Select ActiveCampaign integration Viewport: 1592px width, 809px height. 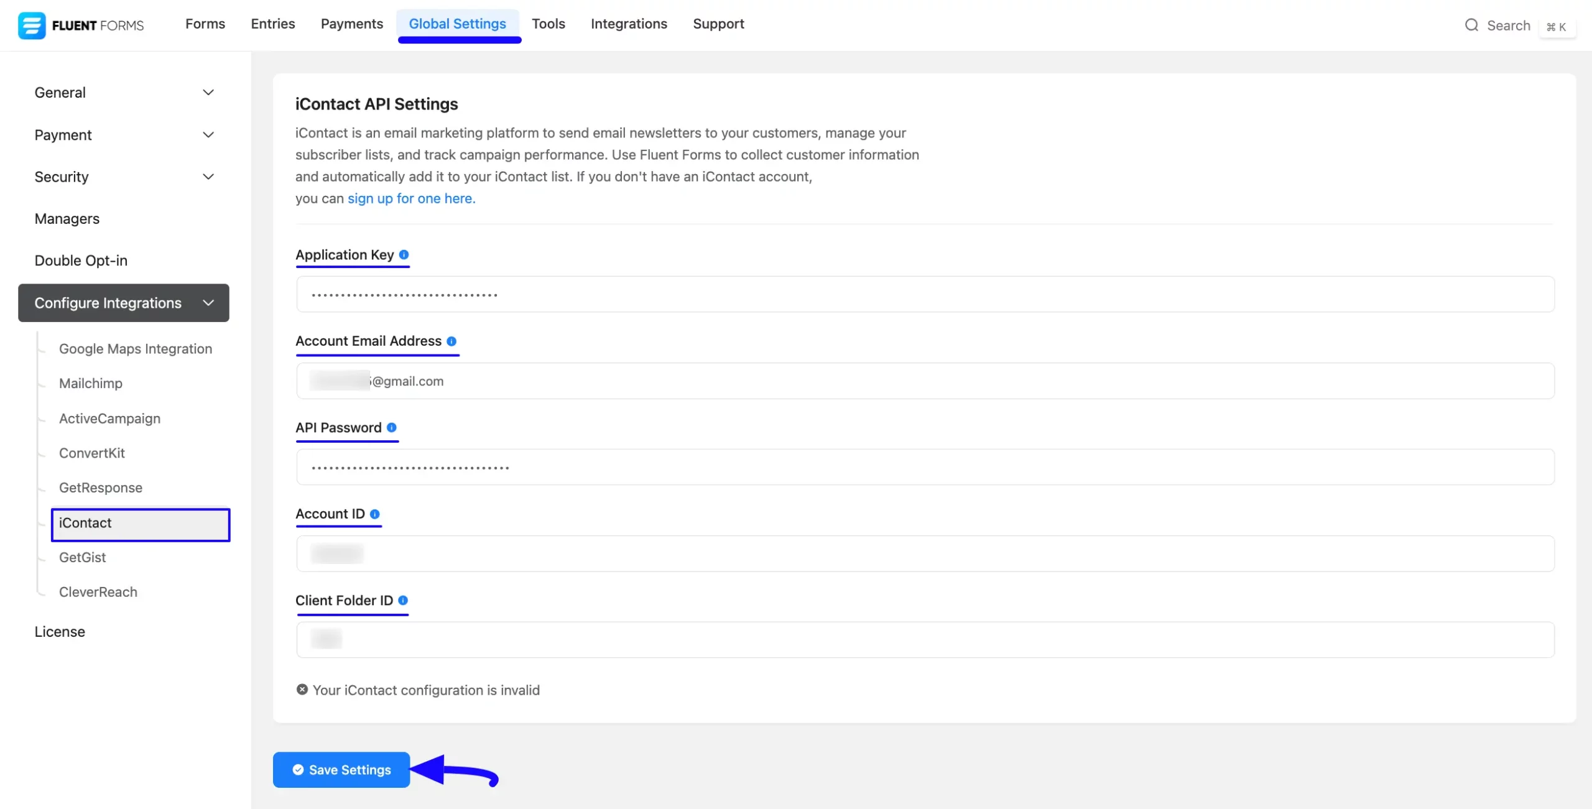(x=110, y=418)
